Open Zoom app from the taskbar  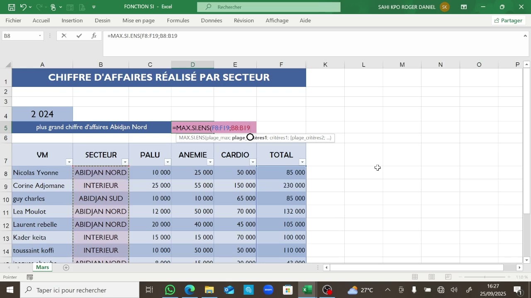268,290
